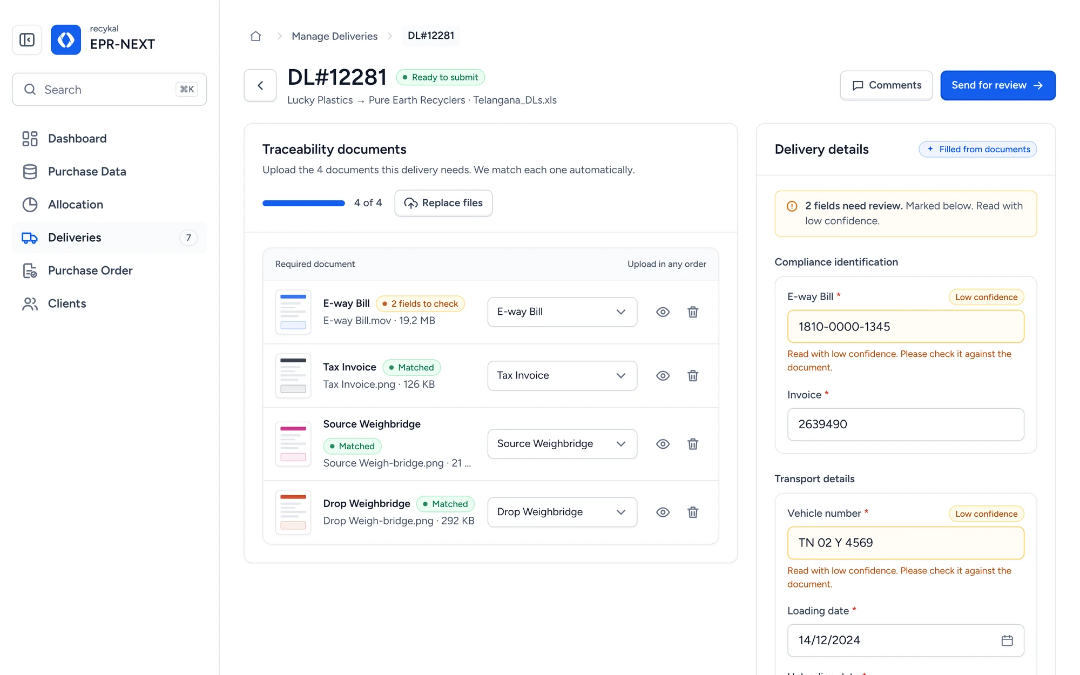Viewport: 1080px width, 675px height.
Task: Click the Tax Invoice file thumbnail
Action: pyautogui.click(x=293, y=376)
